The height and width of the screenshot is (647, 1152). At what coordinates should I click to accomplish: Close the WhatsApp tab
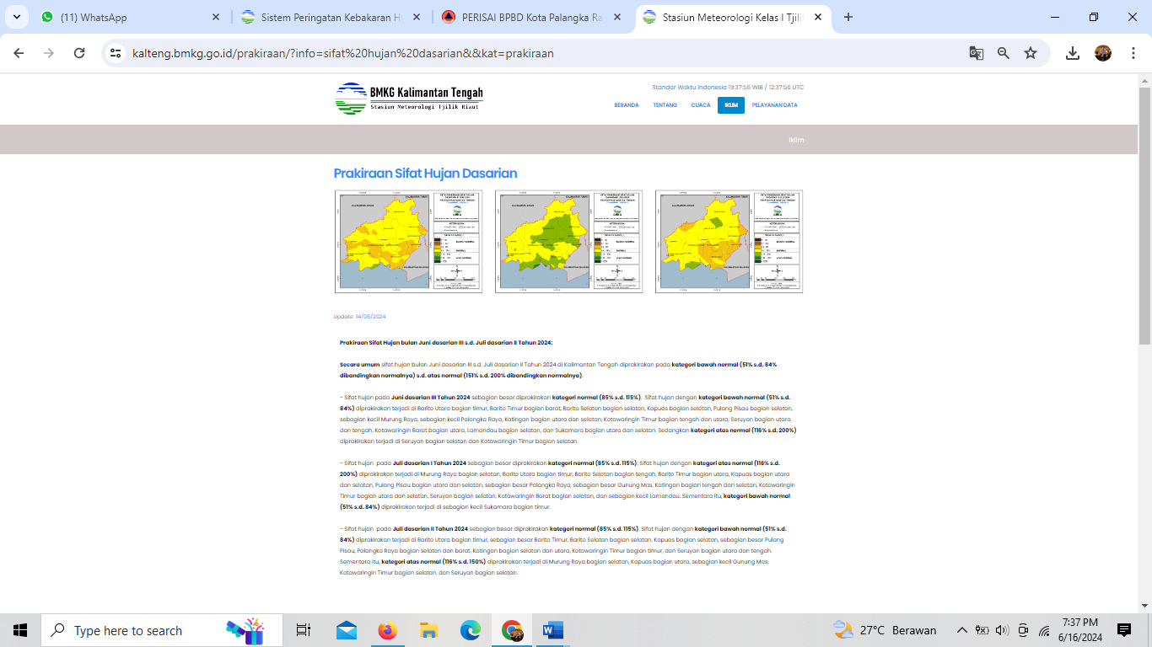[x=216, y=17]
